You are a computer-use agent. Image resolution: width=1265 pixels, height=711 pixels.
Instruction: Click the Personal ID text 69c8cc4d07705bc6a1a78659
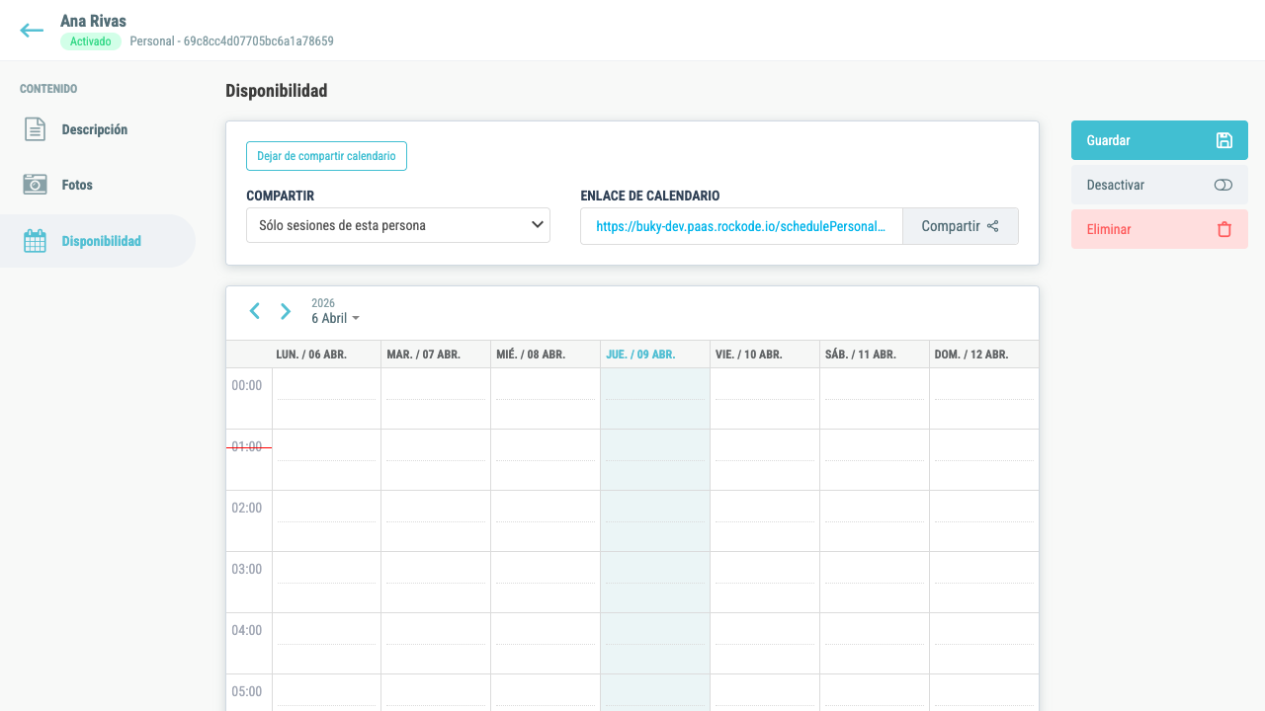point(259,41)
